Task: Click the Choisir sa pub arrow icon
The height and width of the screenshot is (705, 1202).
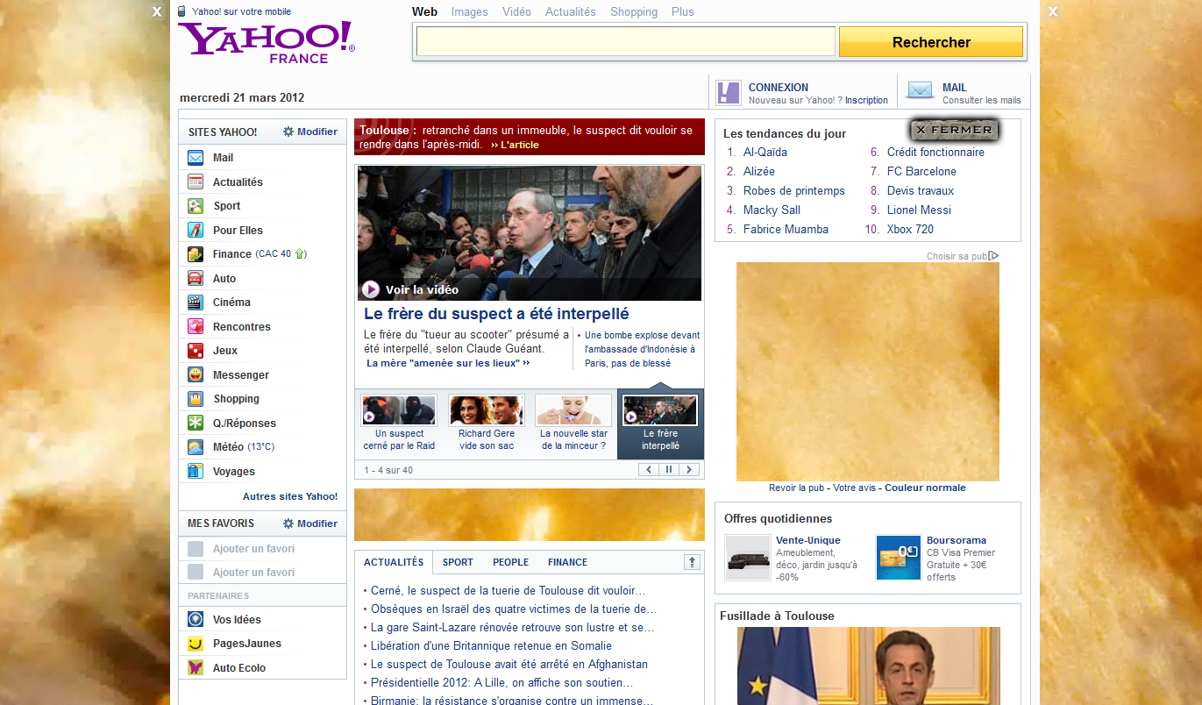Action: (x=993, y=256)
